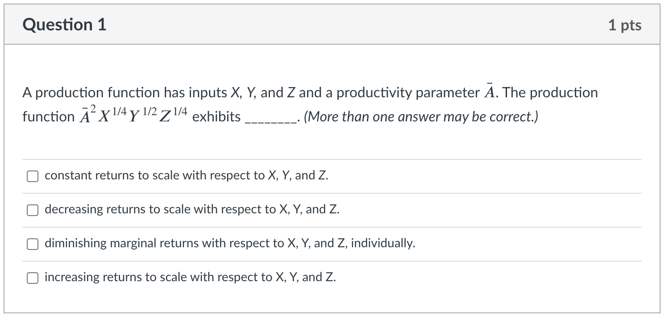Check the decreasing returns to scale checkbox
Screen dimensions: 665x316
click(x=32, y=210)
